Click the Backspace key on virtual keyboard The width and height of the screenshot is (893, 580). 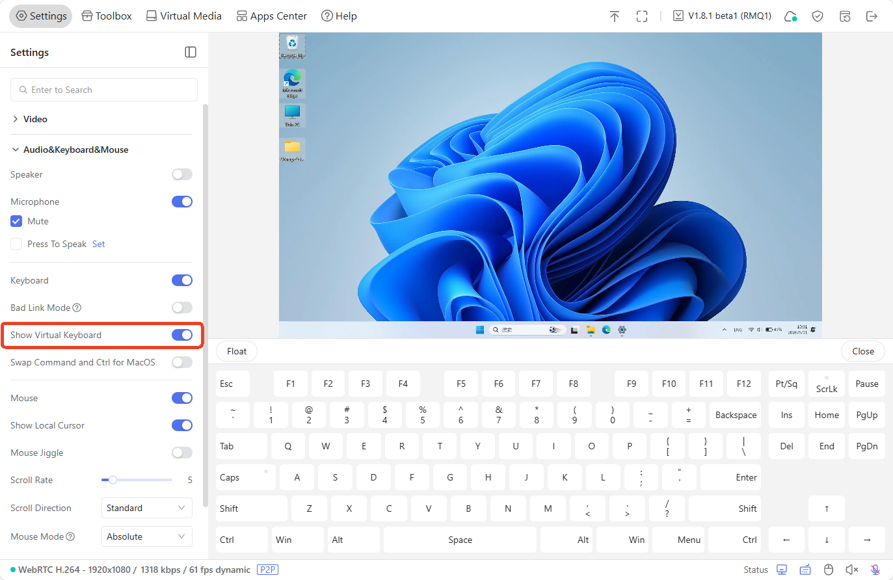pyautogui.click(x=736, y=415)
